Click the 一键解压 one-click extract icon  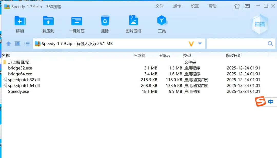point(77,21)
